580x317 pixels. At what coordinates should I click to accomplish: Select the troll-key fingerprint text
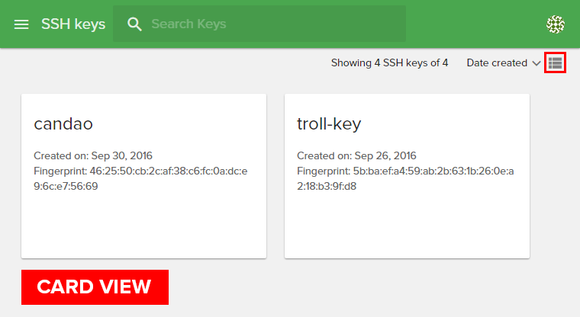pos(404,178)
